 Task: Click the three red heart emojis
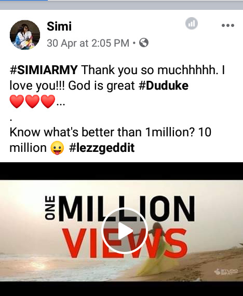(x=32, y=102)
